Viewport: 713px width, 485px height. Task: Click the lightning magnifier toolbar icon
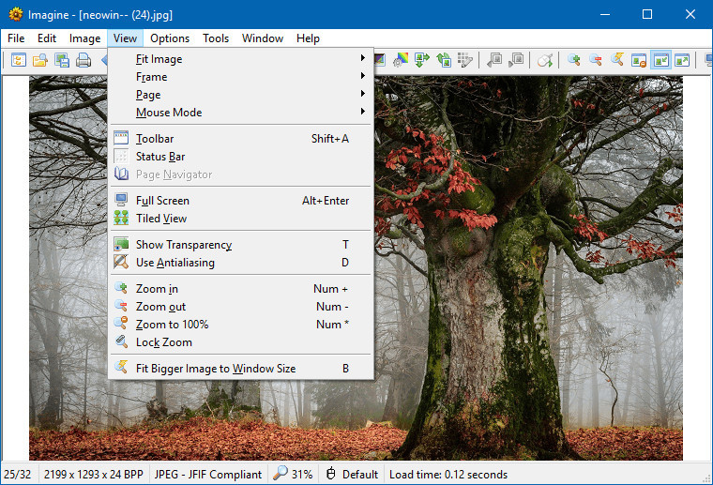[617, 60]
